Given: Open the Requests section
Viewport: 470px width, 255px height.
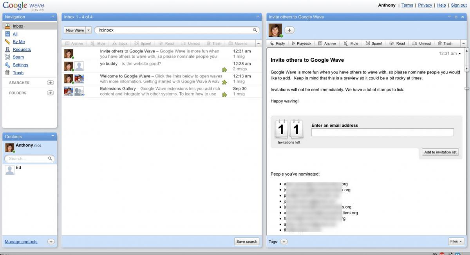Looking at the screenshot, I should point(22,50).
